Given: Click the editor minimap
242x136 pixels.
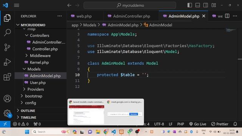Looking at the screenshot, I should tap(231, 30).
